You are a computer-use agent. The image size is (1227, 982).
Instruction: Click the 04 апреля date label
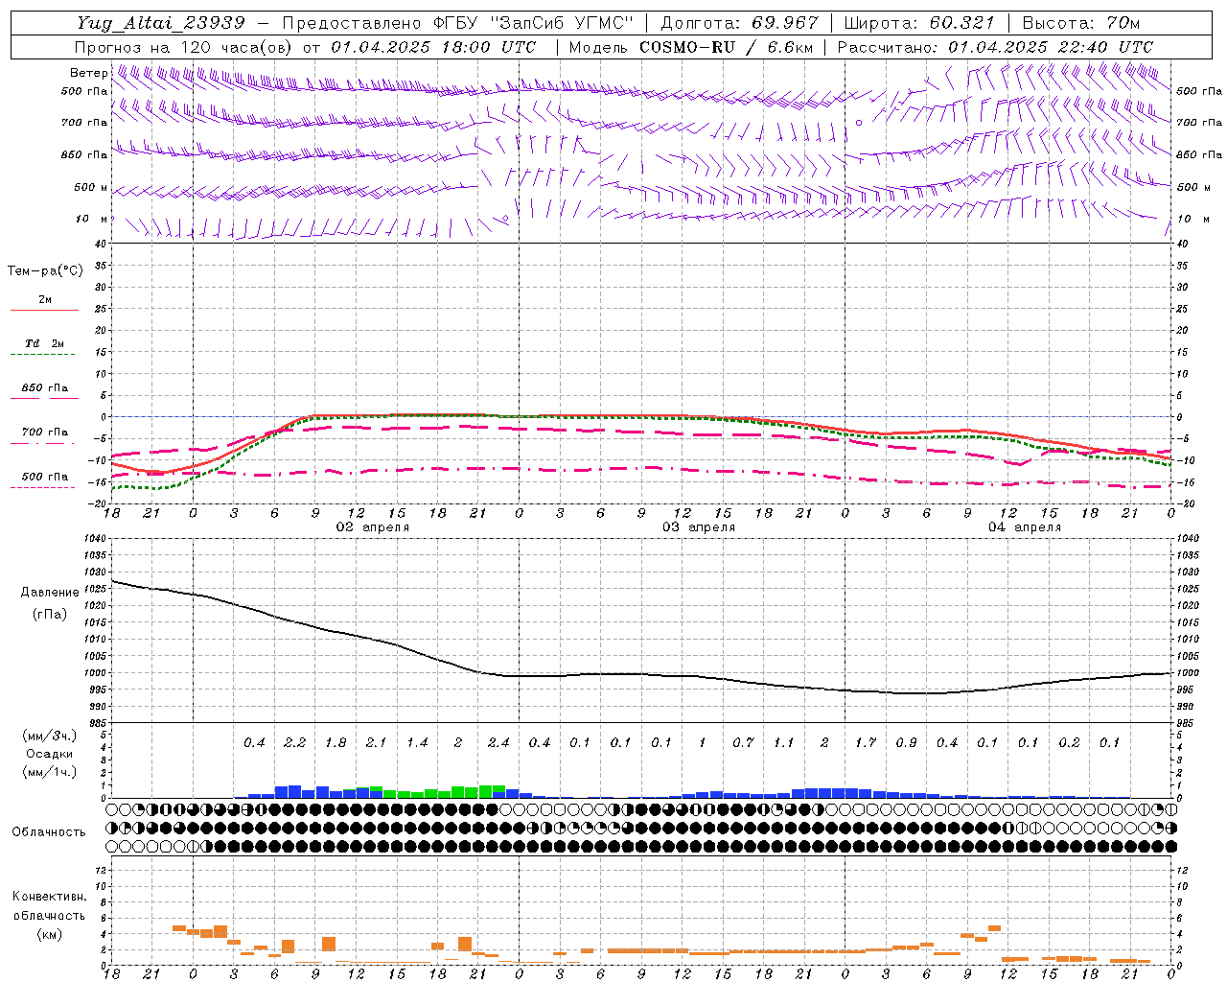(x=1025, y=527)
